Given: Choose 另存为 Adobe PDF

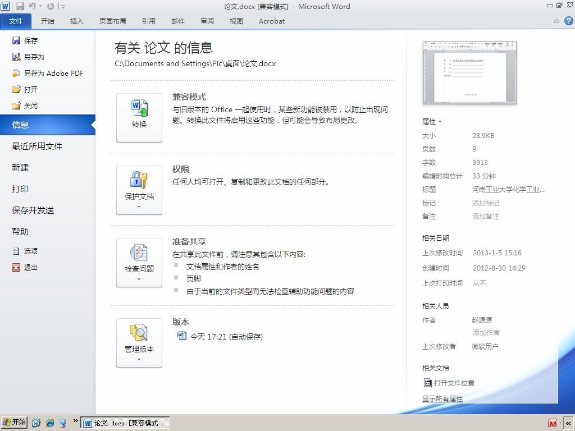Looking at the screenshot, I should 47,74.
